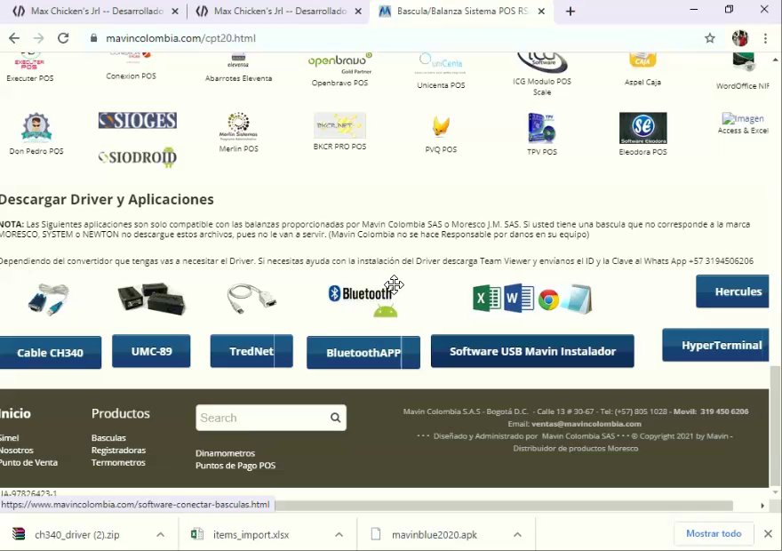Expand options for ch340_driver (2).zip download
Screen dimensions: 782x551
tap(160, 534)
